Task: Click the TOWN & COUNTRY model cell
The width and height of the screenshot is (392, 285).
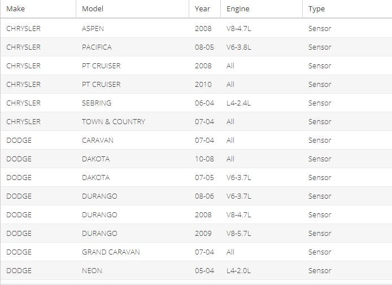Action: [133, 122]
